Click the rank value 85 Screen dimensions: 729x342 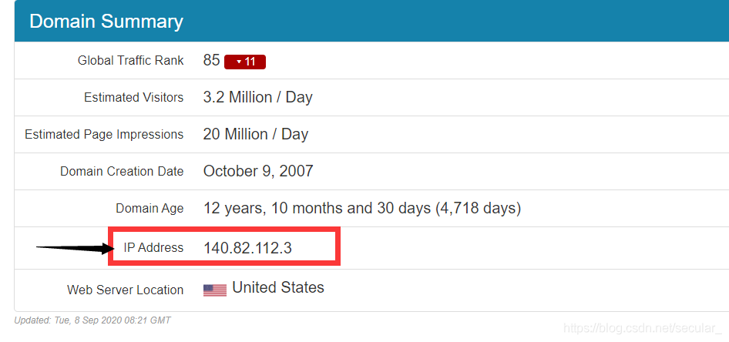(x=211, y=60)
